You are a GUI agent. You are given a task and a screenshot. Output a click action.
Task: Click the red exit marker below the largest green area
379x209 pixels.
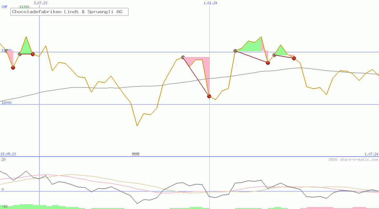coord(268,63)
